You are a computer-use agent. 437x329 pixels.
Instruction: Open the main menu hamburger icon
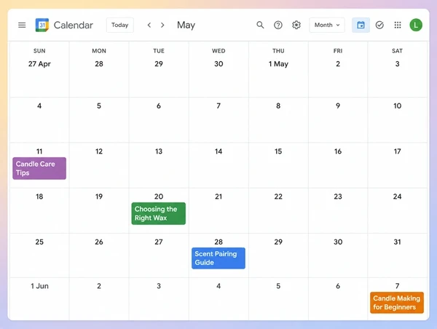click(22, 25)
